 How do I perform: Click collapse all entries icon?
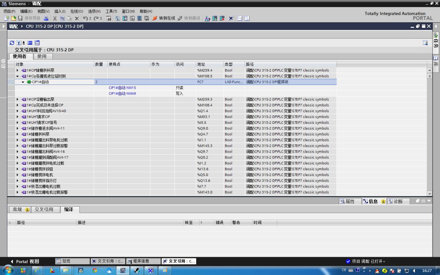tap(30, 43)
